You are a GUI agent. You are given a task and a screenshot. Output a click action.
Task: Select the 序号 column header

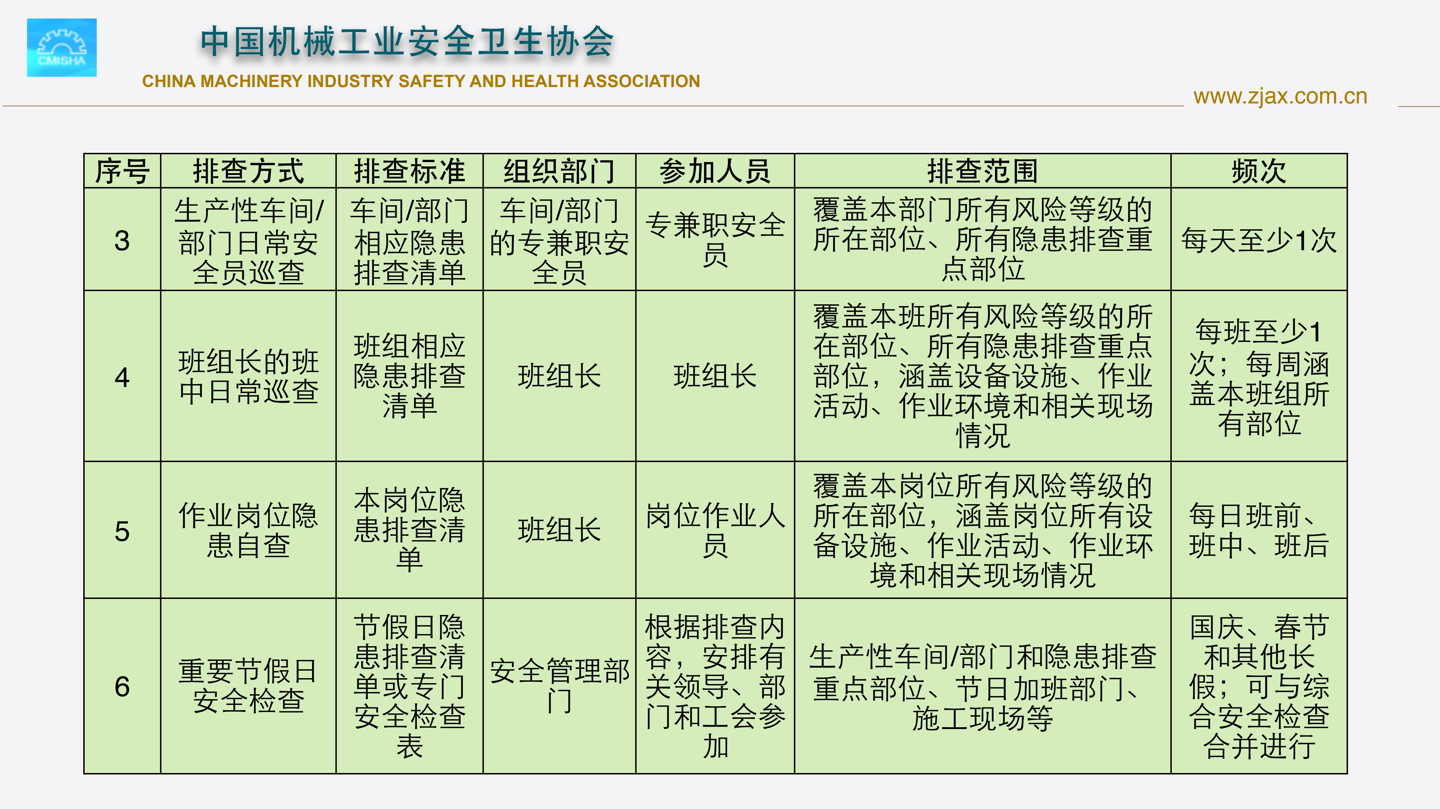(122, 171)
